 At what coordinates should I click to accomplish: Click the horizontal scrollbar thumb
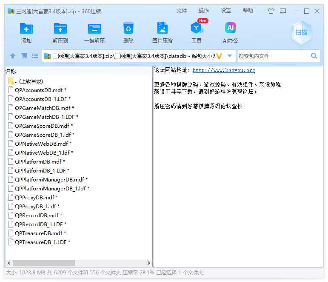click(44, 263)
